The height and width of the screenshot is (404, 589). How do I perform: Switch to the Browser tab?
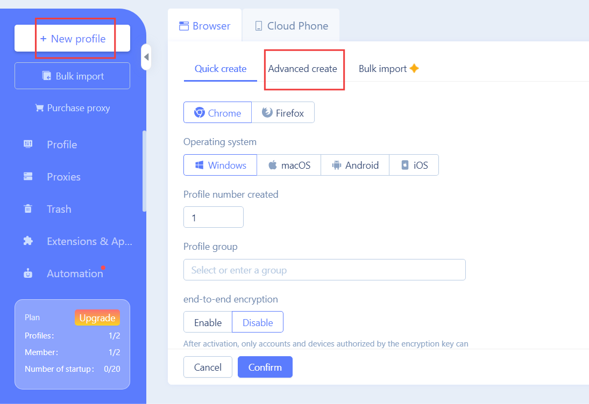pyautogui.click(x=204, y=26)
